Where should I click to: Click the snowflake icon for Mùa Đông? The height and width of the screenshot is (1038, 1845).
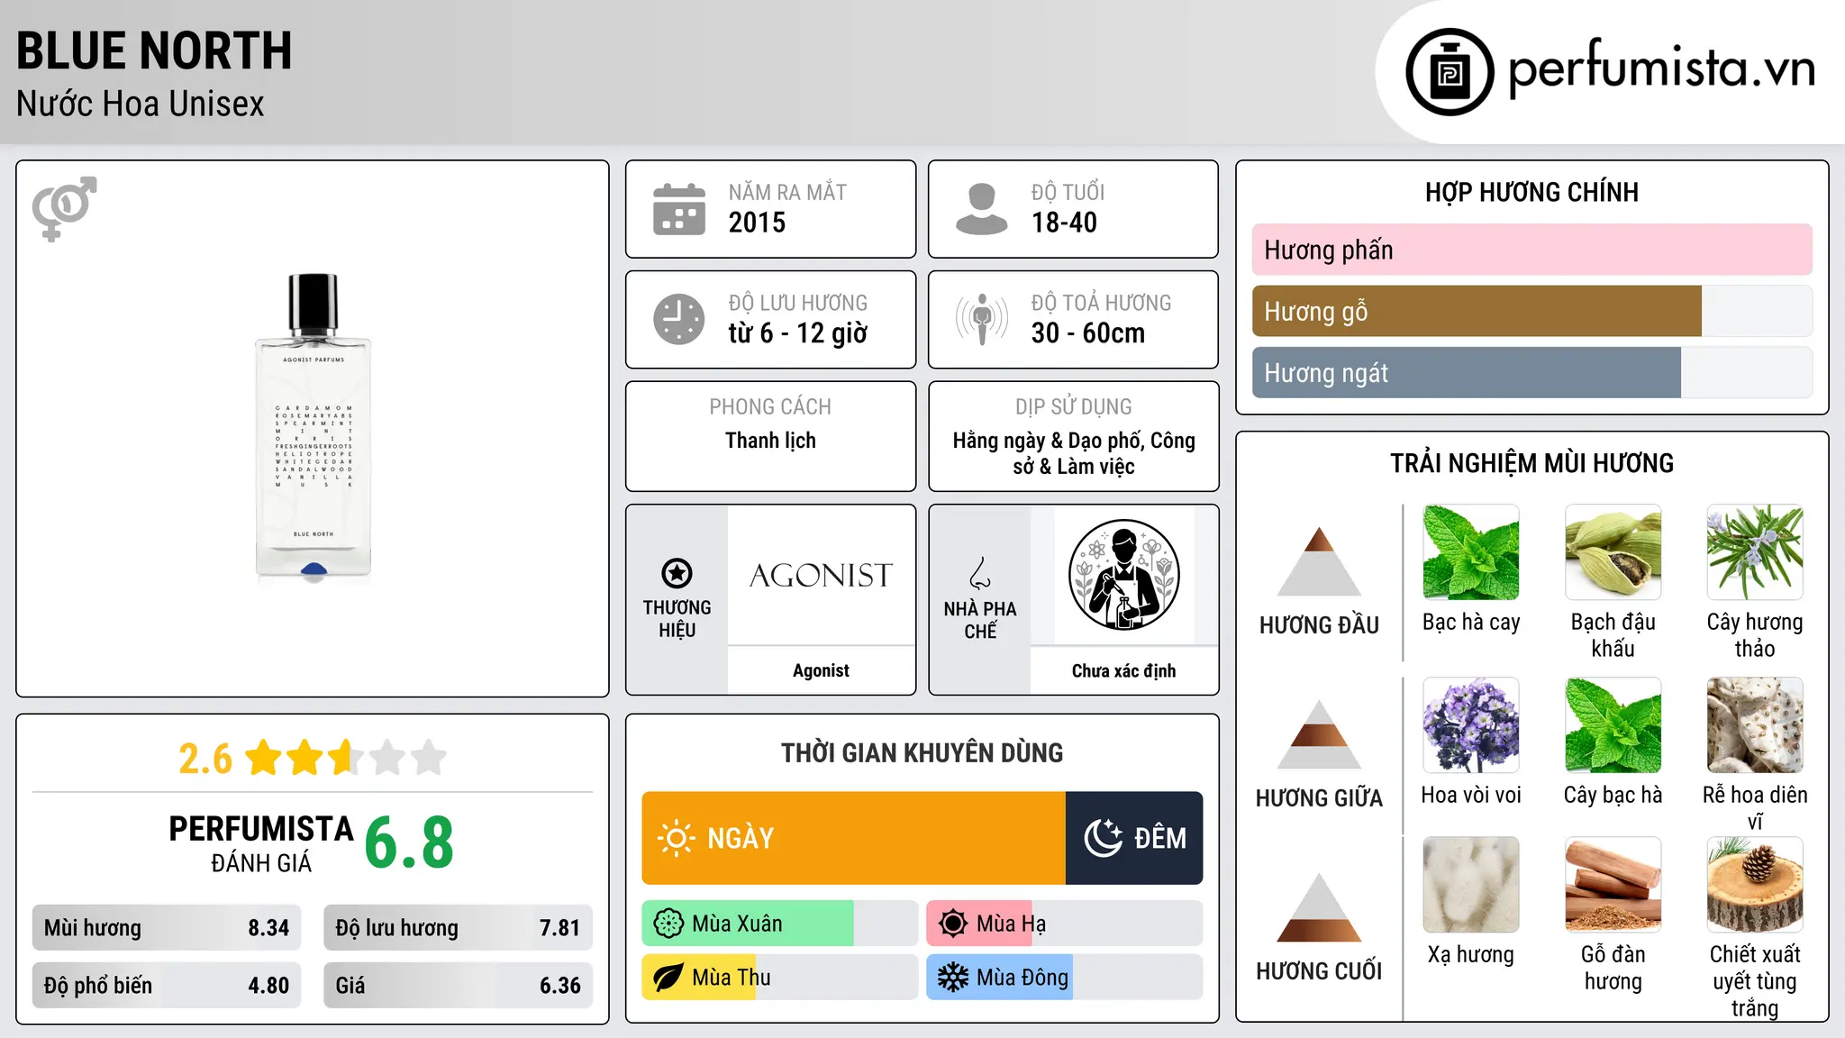[x=953, y=978]
